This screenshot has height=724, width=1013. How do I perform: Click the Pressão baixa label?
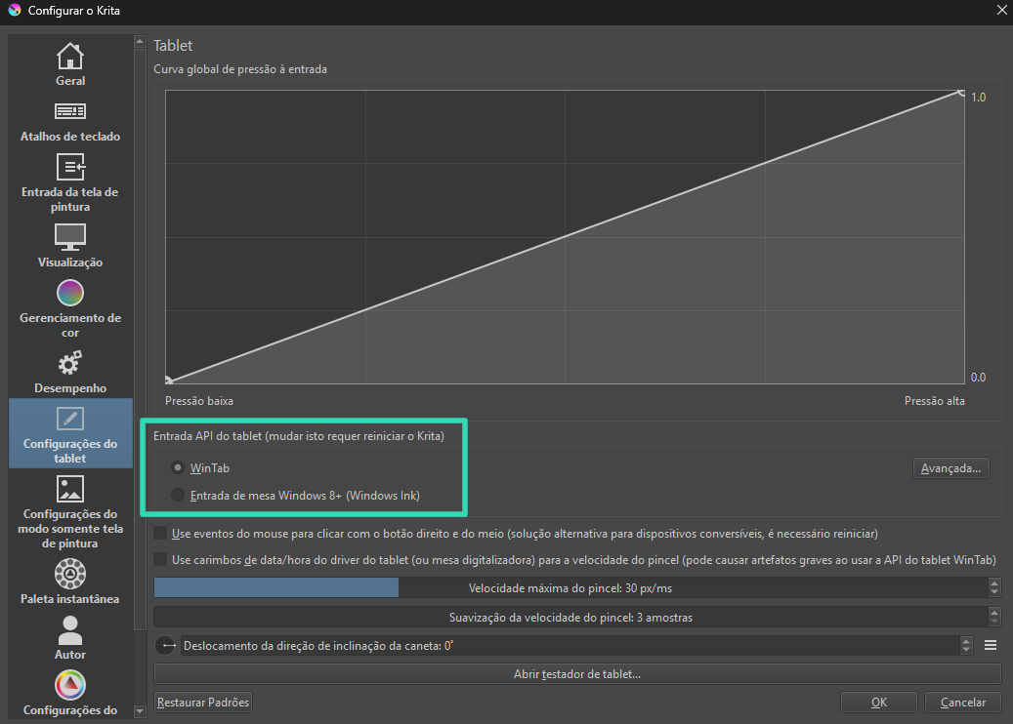(199, 401)
